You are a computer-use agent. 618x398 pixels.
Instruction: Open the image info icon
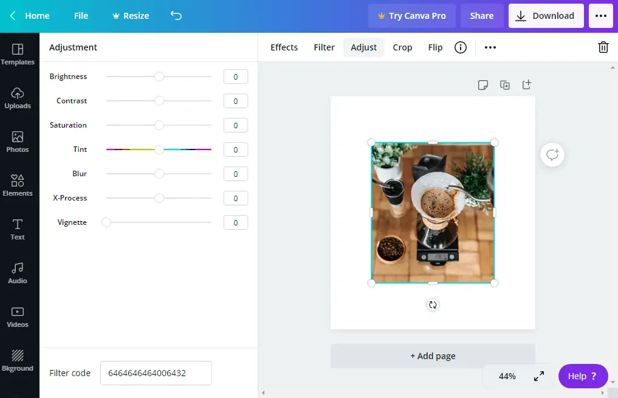coord(461,47)
